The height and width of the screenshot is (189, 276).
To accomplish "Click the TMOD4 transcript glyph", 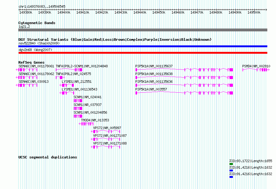I will [x=86, y=124].
